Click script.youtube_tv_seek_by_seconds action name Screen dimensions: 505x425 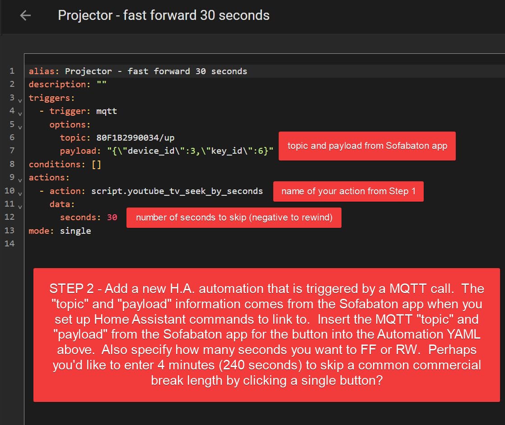point(177,191)
